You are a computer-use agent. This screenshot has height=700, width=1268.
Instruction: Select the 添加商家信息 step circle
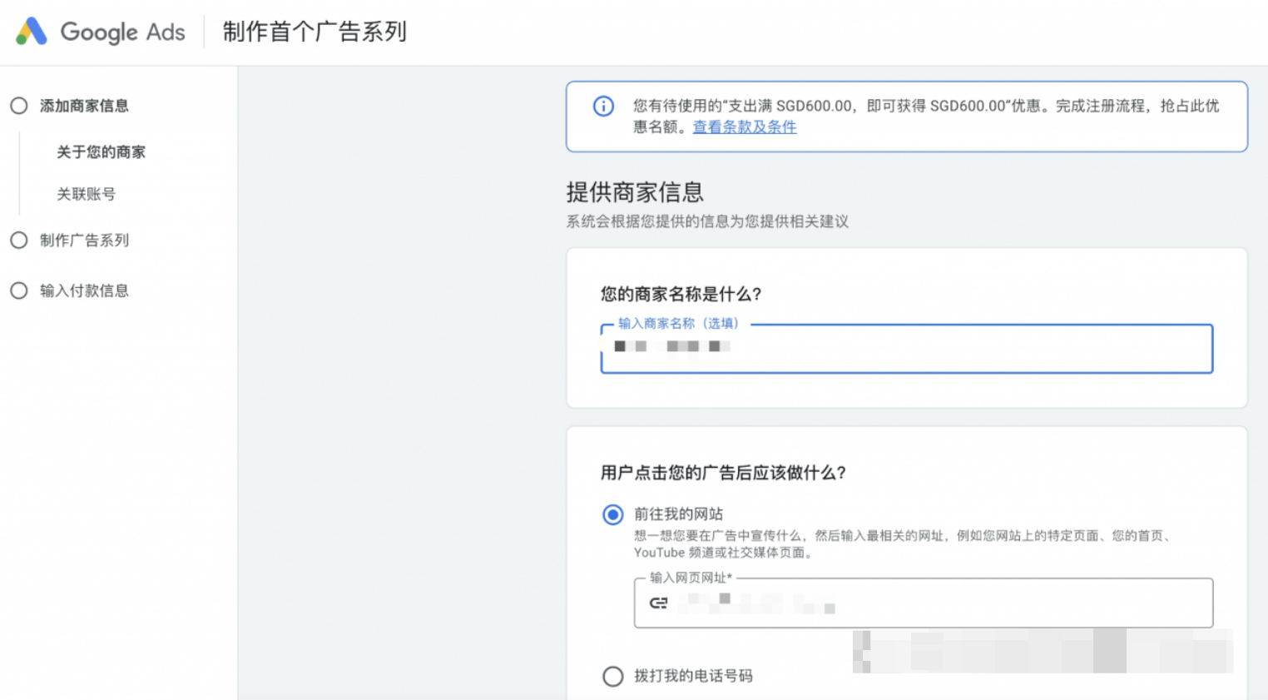[19, 106]
